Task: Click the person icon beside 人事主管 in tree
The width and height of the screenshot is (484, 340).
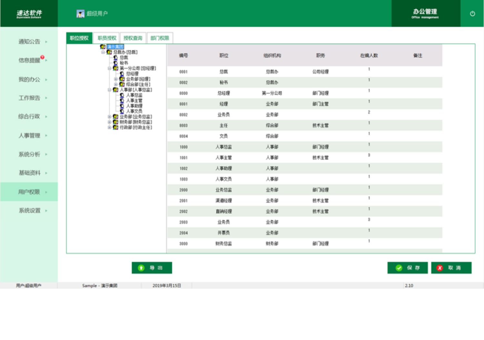Action: tap(122, 101)
